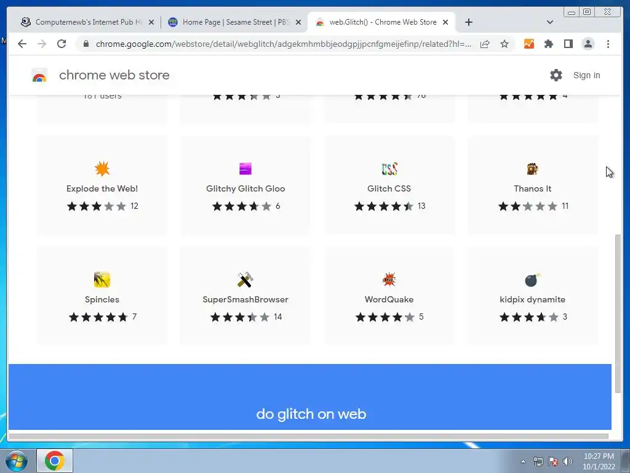Open the volume control in system tray
630x473 pixels.
(567, 461)
